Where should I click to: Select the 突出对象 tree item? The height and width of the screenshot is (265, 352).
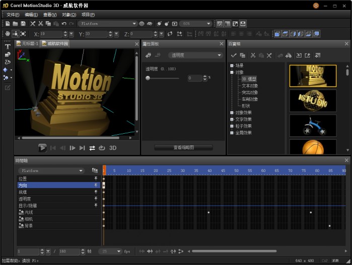(250, 93)
